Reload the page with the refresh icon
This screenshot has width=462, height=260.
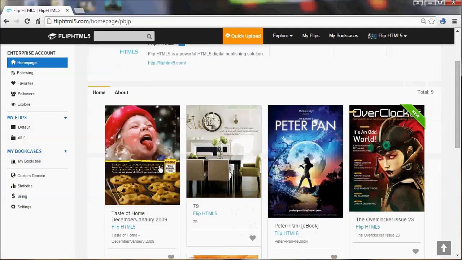[27, 21]
